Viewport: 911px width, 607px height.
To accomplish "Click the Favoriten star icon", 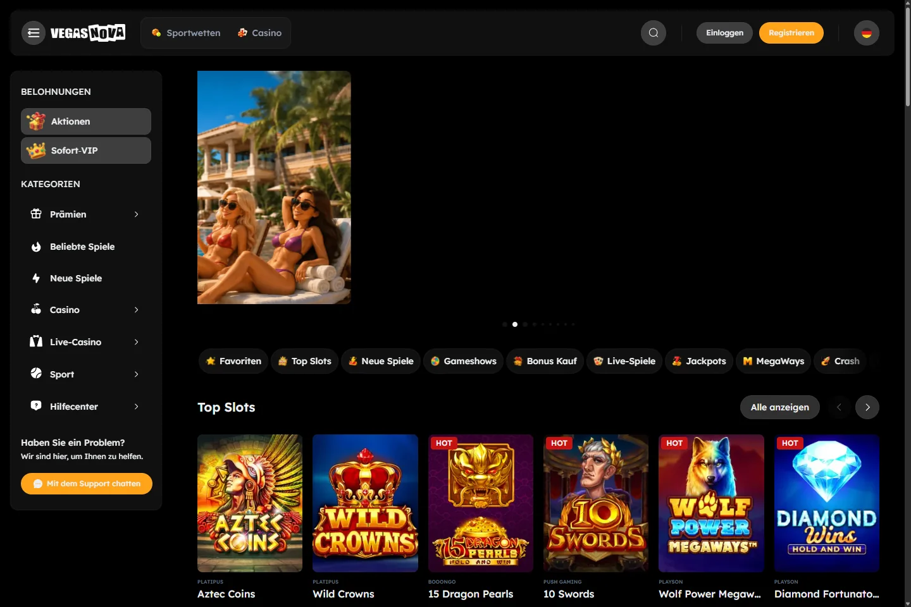I will pos(211,361).
